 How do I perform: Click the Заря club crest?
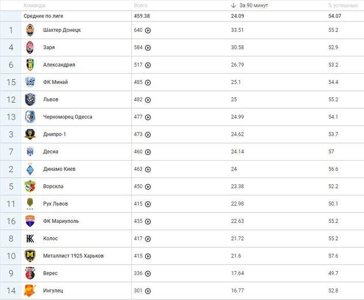click(30, 48)
